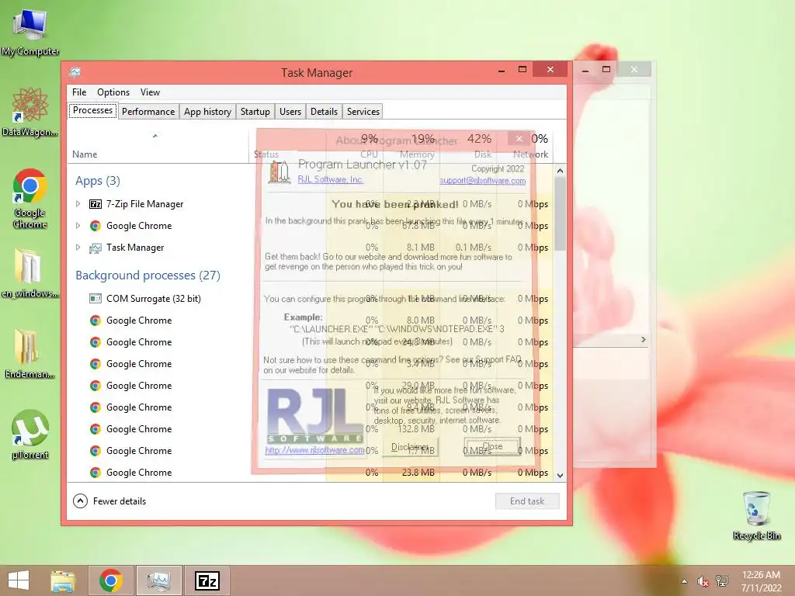Click the Disclaimer button in prank dialog
Image resolution: width=795 pixels, height=596 pixels.
pos(410,447)
